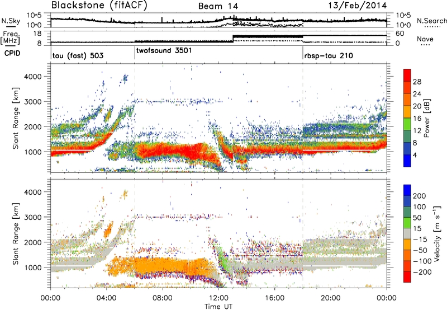Click the '28' tick on power colorbar
447x310 pixels.
pyautogui.click(x=417, y=82)
